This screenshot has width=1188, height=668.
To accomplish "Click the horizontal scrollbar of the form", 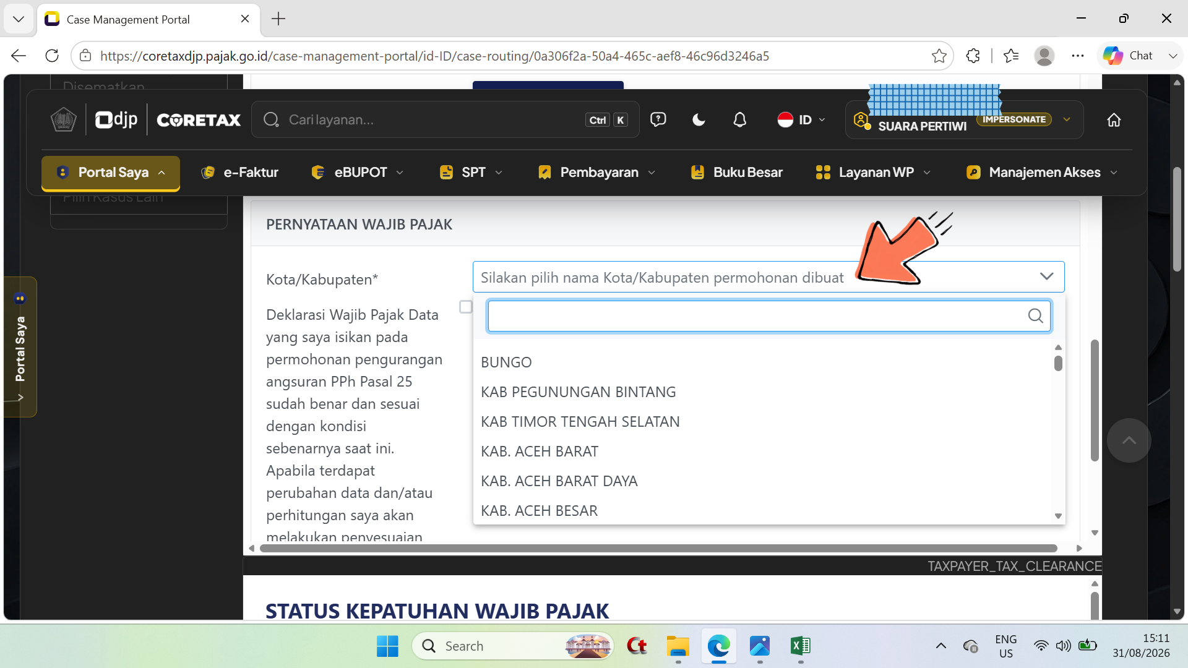I will (658, 548).
